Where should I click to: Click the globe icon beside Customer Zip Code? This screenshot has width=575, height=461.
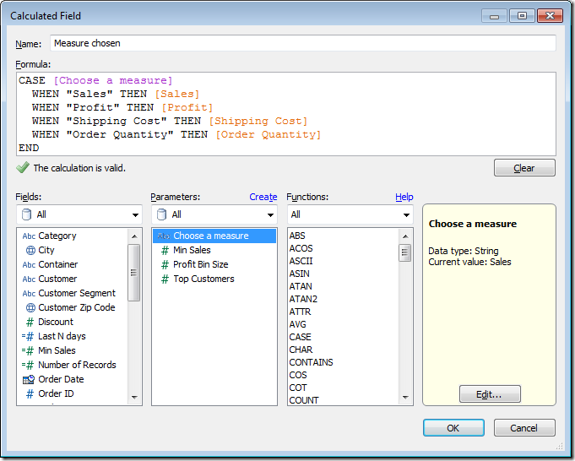pyautogui.click(x=30, y=307)
